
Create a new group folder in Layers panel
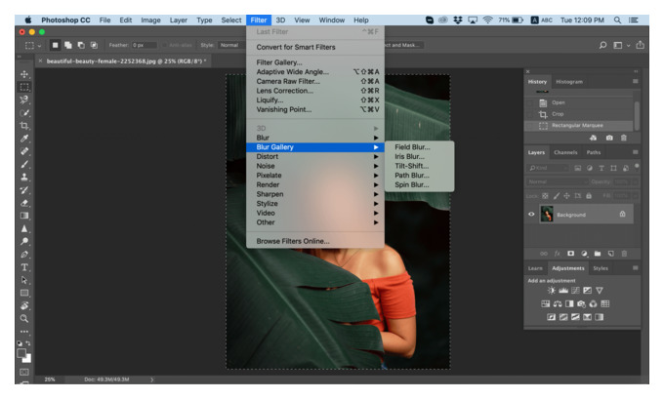point(597,254)
